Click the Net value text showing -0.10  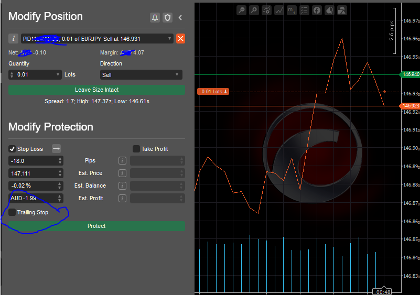[x=27, y=52]
